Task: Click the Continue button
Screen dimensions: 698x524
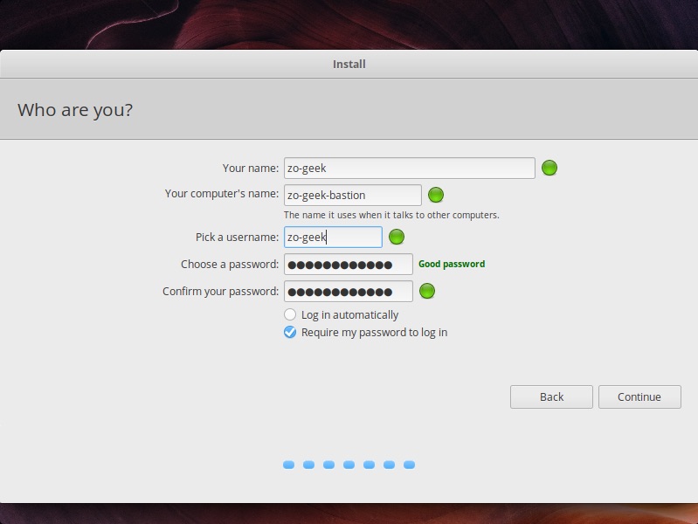Action: click(x=639, y=396)
